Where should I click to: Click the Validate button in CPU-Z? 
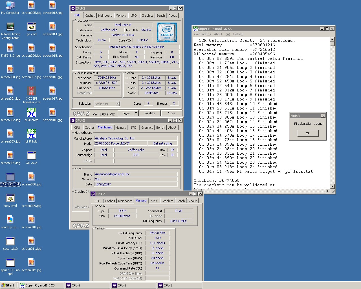coord(150,113)
